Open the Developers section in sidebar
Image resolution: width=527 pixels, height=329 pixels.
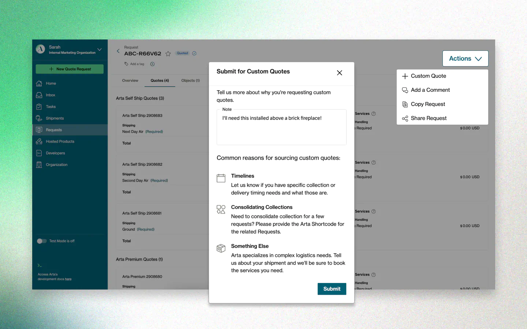pos(55,153)
